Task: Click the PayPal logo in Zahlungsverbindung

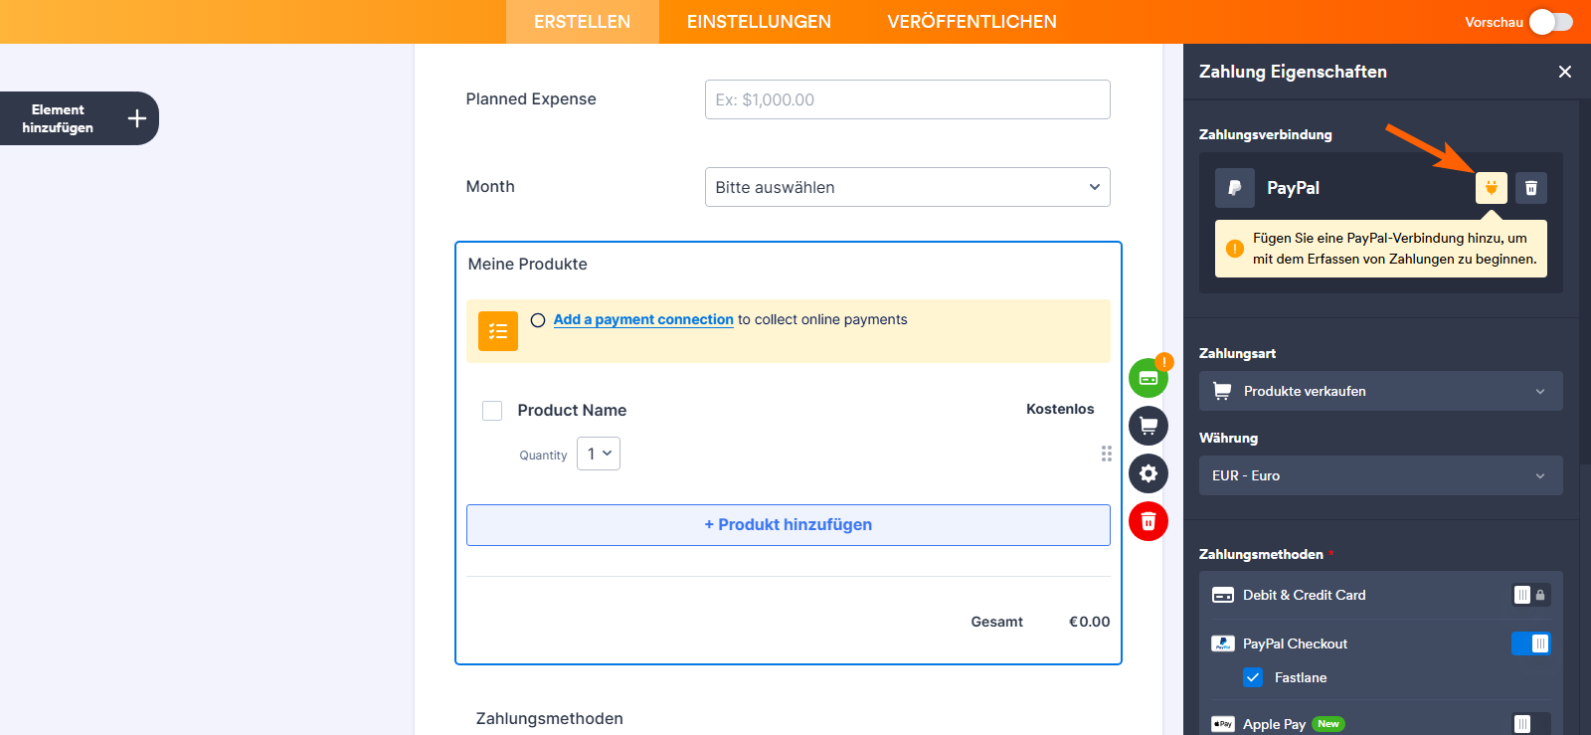Action: coord(1234,187)
